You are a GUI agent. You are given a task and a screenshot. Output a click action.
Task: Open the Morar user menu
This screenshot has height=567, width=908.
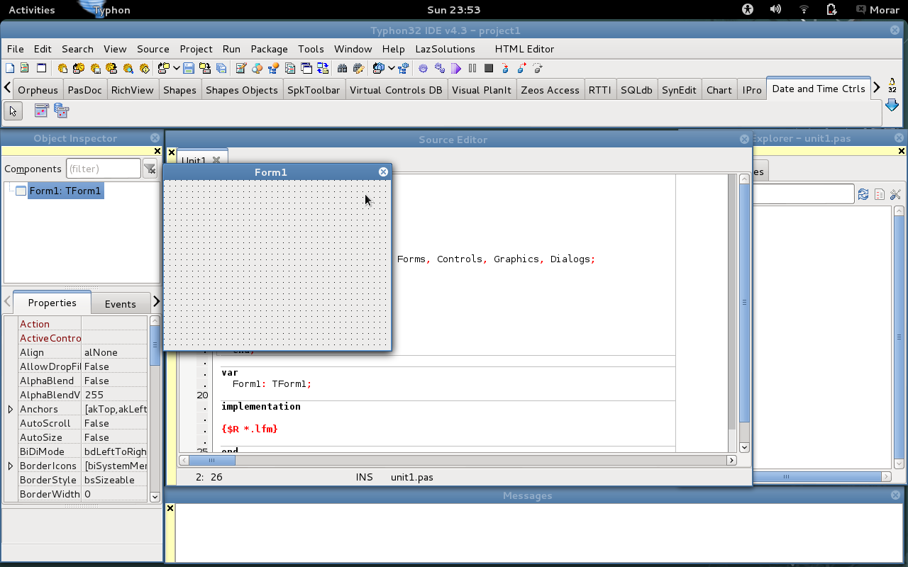879,10
